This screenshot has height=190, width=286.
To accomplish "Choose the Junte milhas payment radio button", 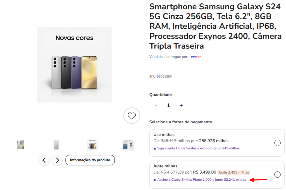I will 277,174.
